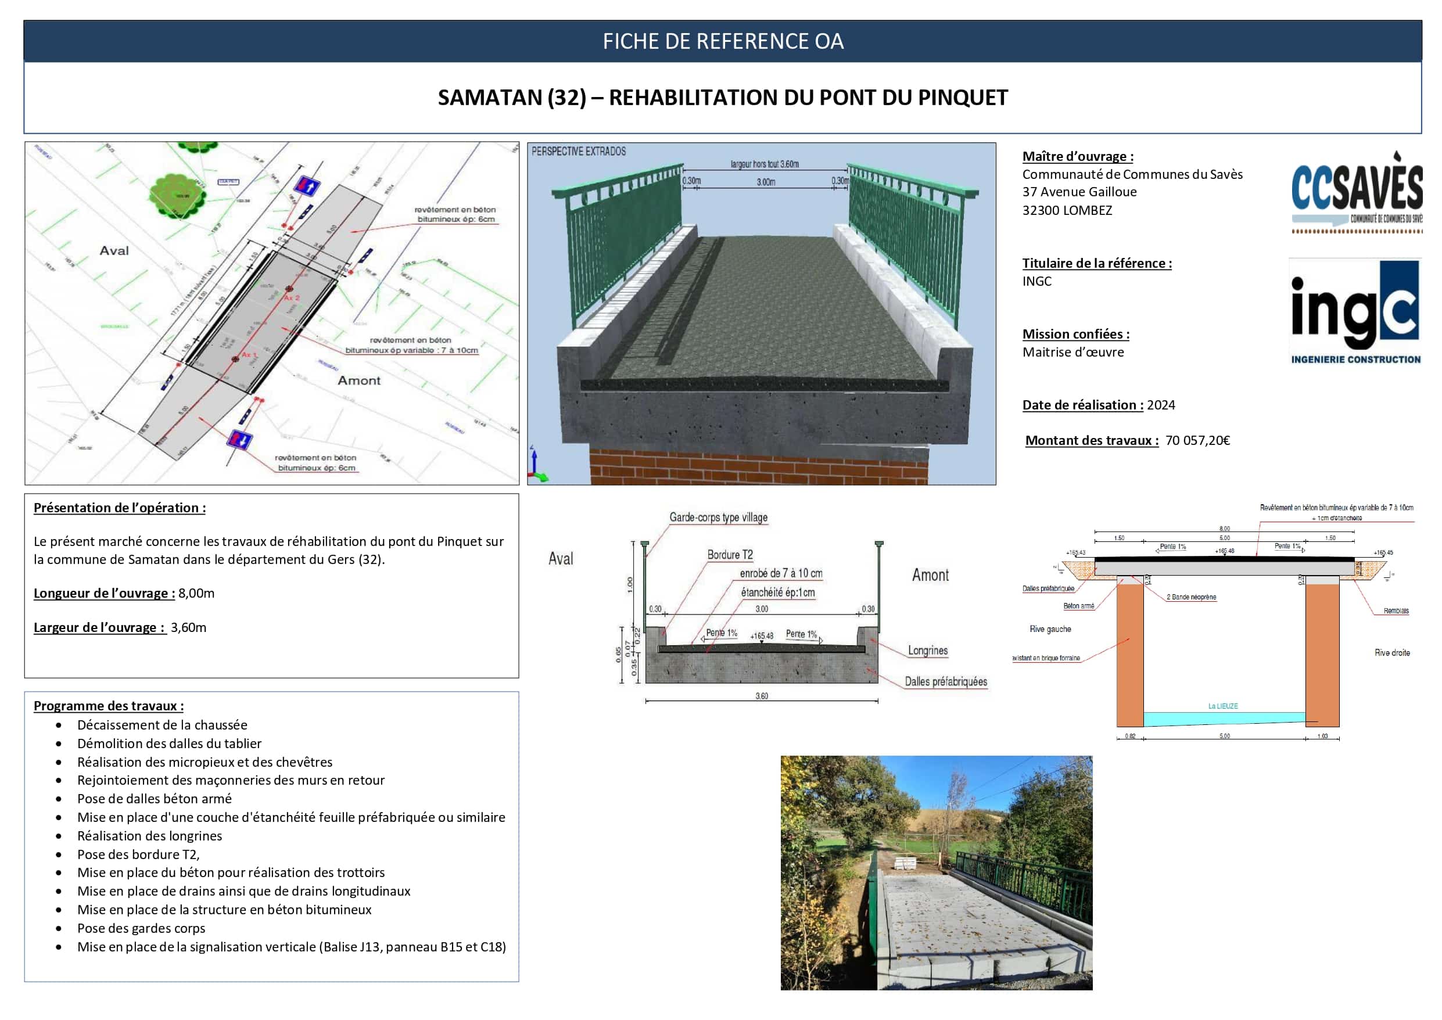Click the XYZ axis indicator in the 3D render
Image resolution: width=1442 pixels, height=1020 pixels.
click(x=537, y=465)
